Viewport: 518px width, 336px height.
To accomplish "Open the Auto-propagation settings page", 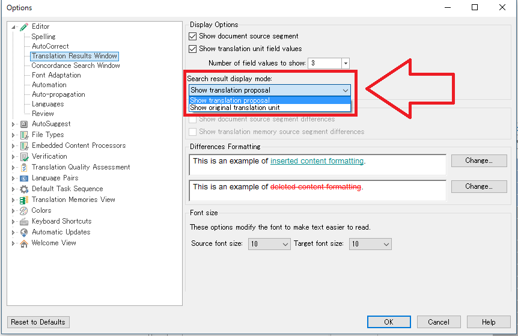I will [58, 94].
